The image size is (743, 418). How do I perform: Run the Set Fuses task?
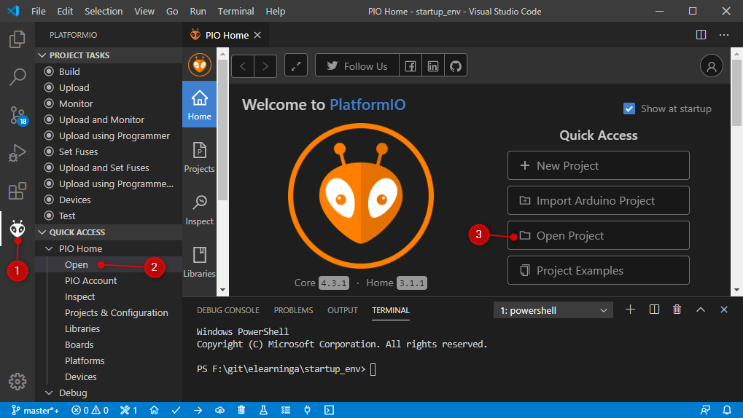pyautogui.click(x=78, y=151)
